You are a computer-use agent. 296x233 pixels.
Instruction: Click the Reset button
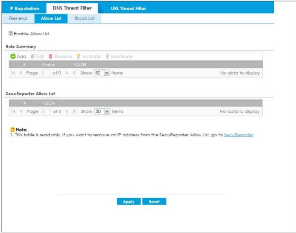(154, 201)
